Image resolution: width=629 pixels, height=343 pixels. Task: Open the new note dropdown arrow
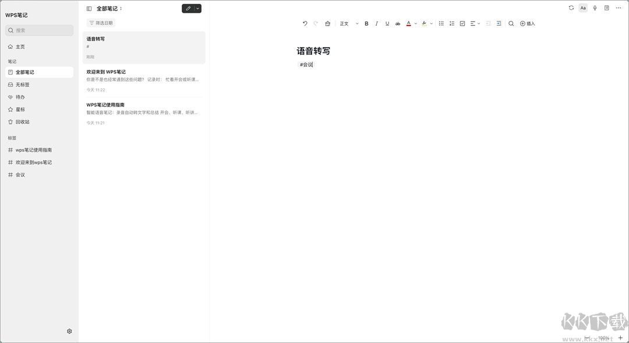click(x=197, y=8)
